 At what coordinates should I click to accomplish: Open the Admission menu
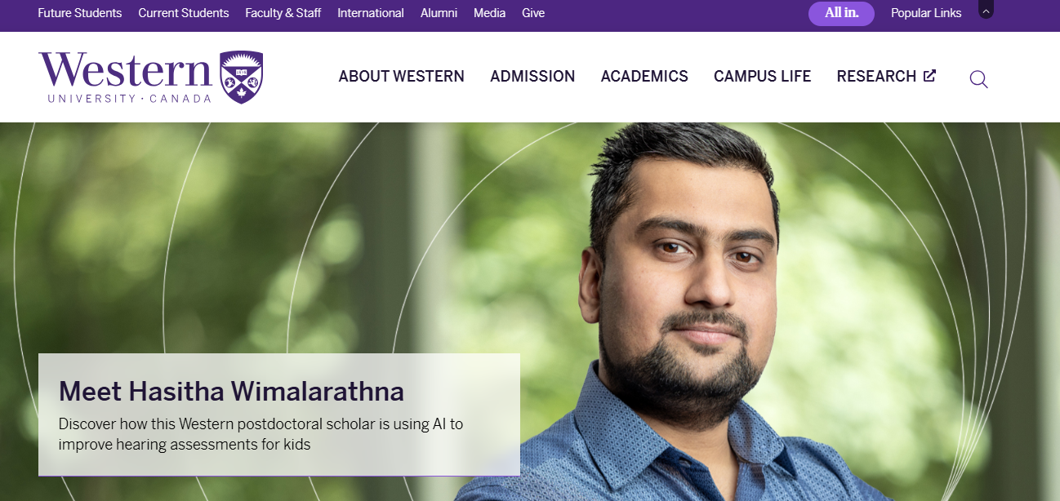coord(532,76)
